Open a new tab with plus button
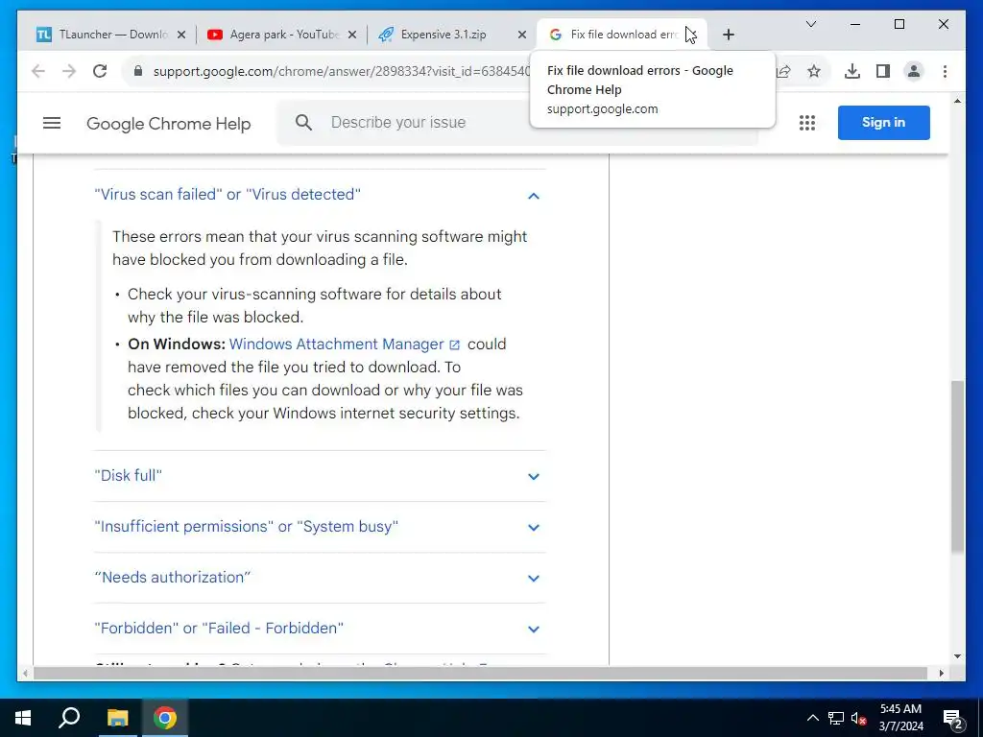 click(x=728, y=36)
